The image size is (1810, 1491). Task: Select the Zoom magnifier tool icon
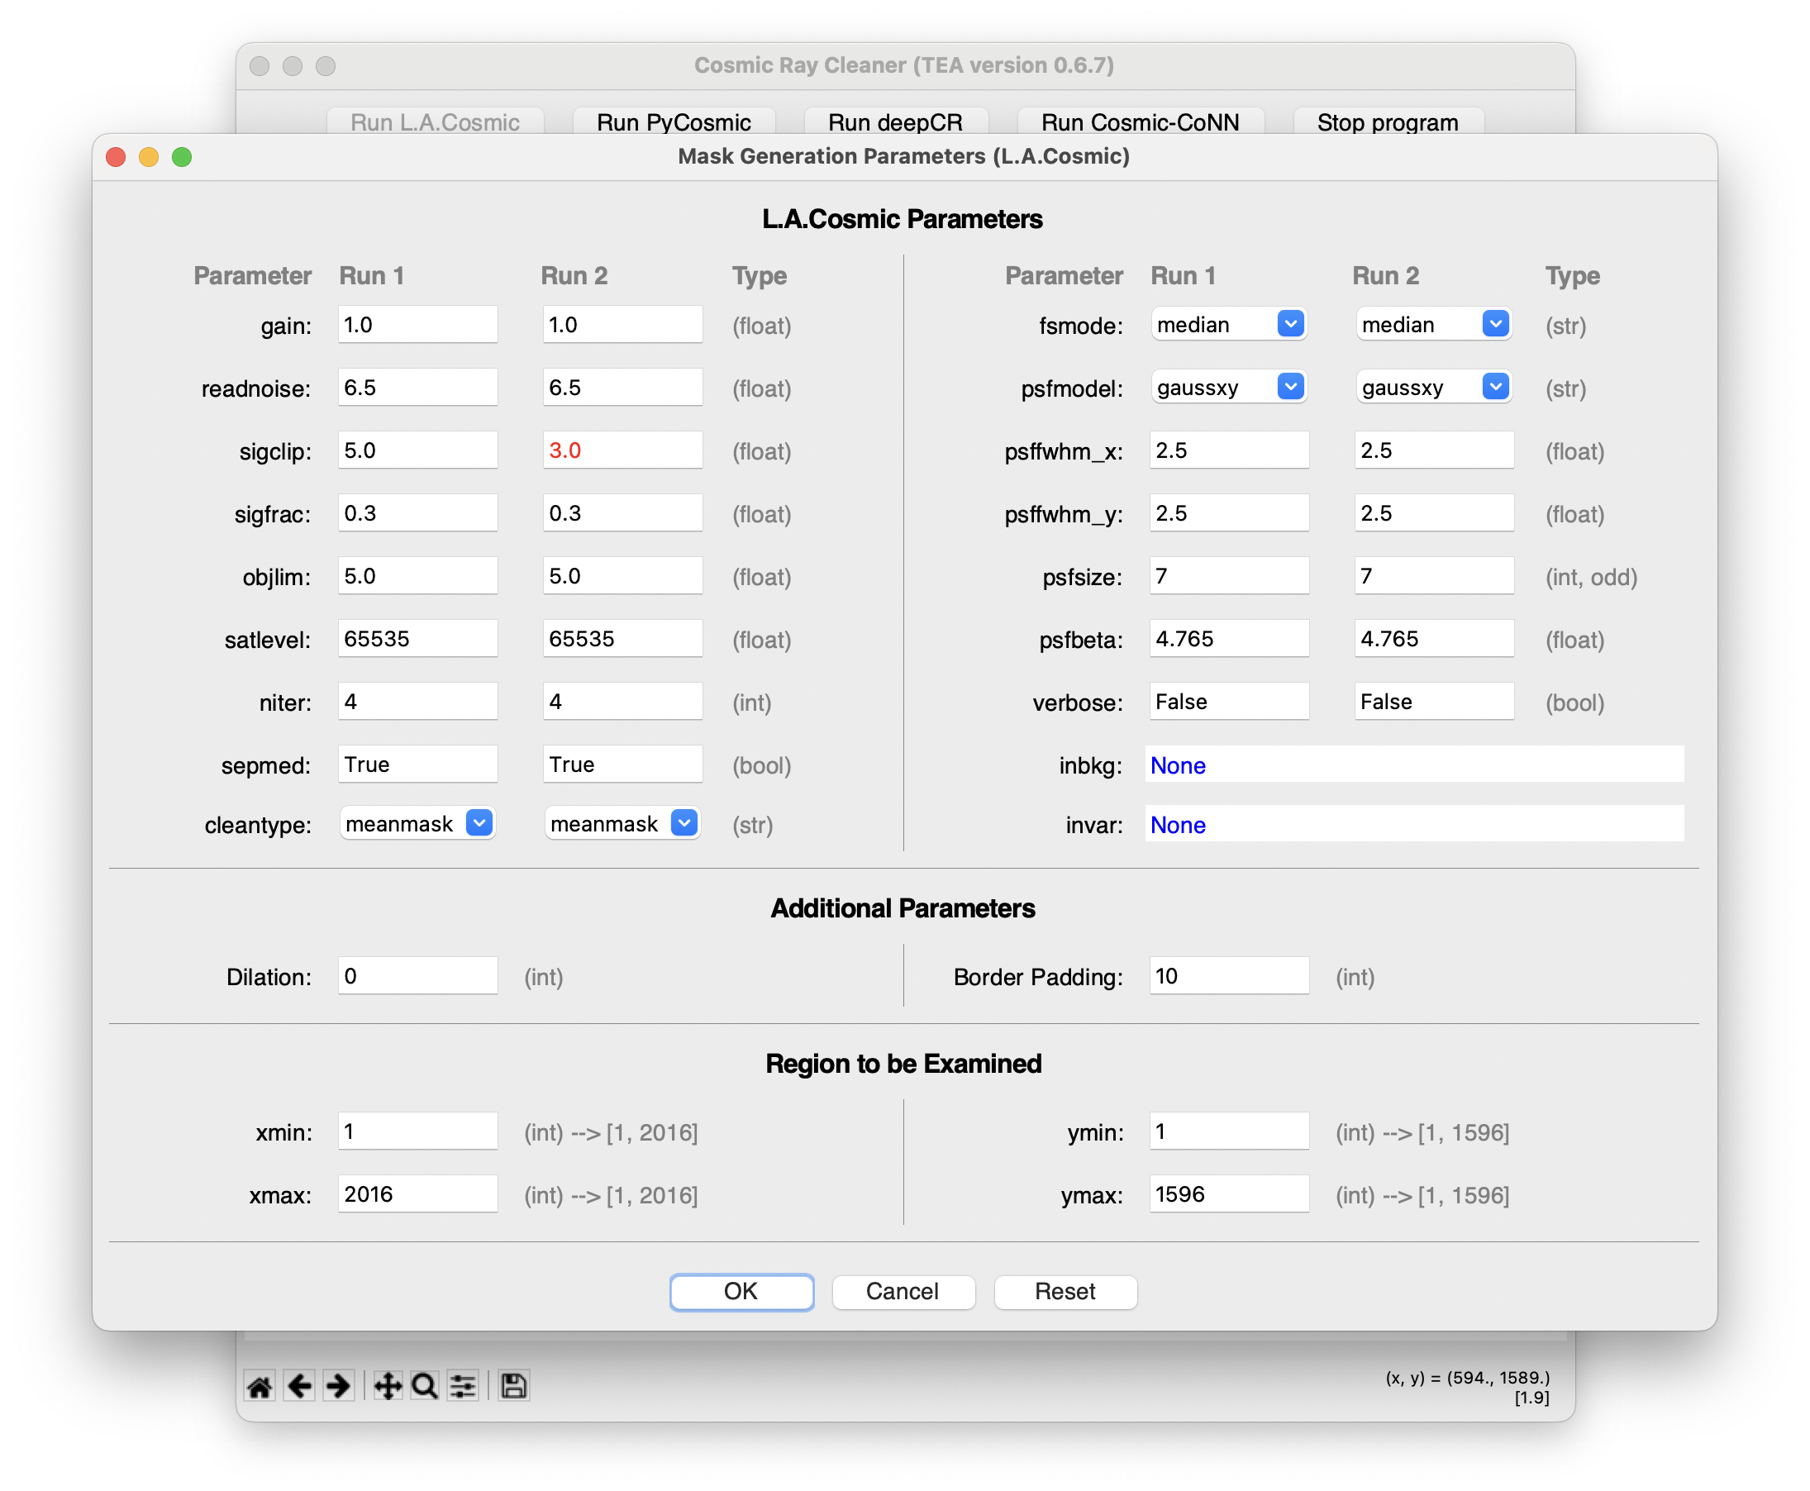point(424,1385)
